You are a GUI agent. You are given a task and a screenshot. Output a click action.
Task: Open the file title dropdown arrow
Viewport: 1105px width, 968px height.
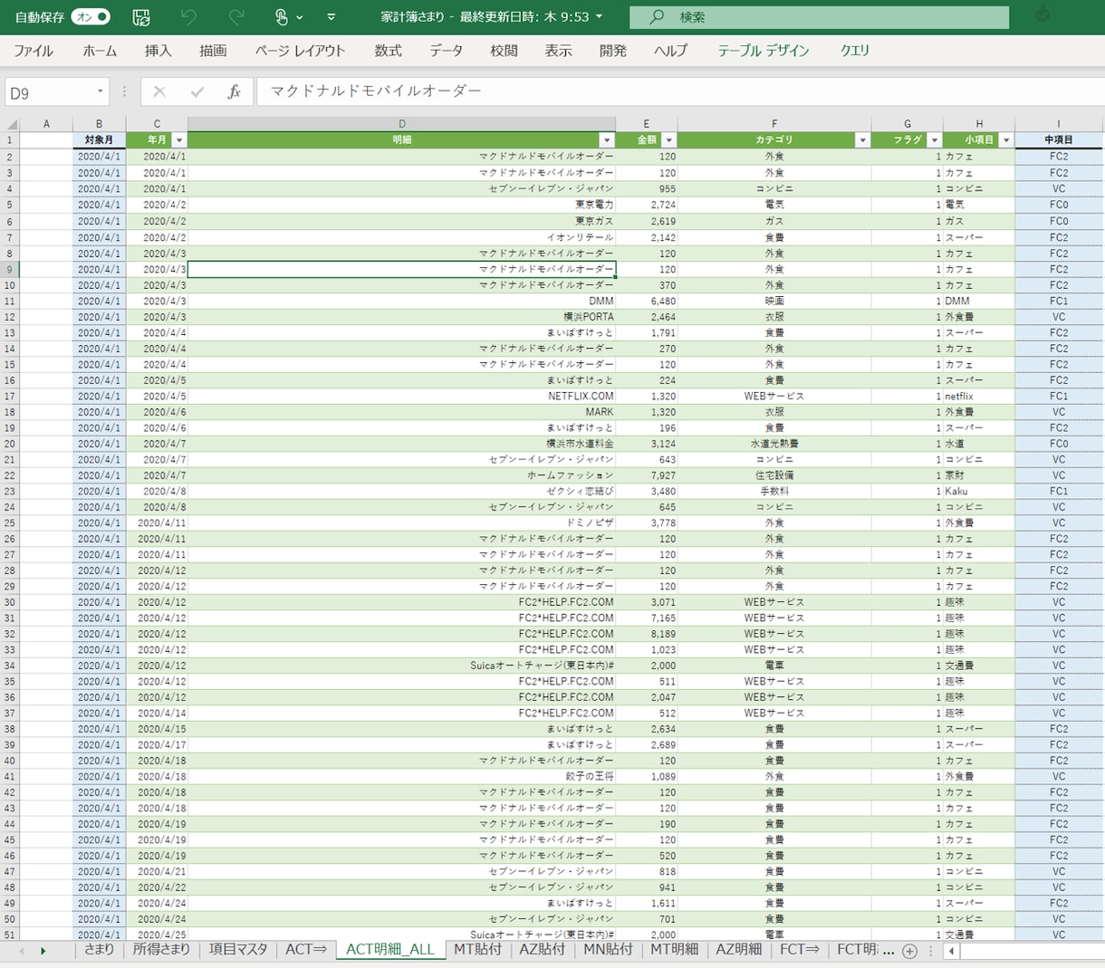[600, 16]
